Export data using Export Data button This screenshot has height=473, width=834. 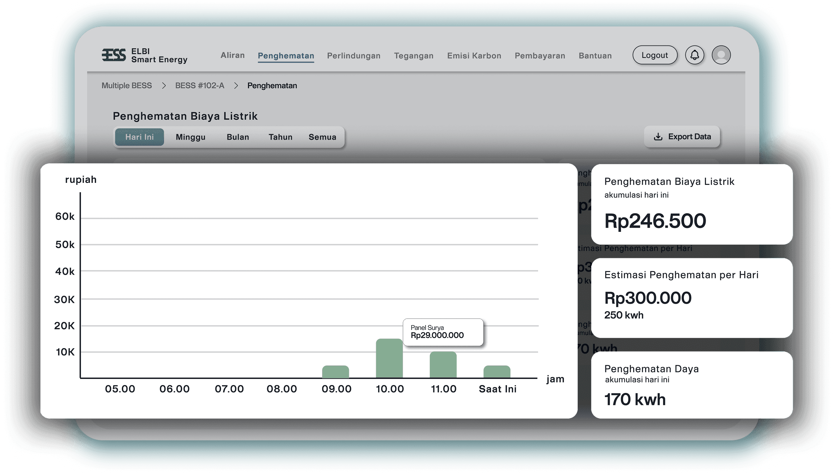click(x=682, y=137)
